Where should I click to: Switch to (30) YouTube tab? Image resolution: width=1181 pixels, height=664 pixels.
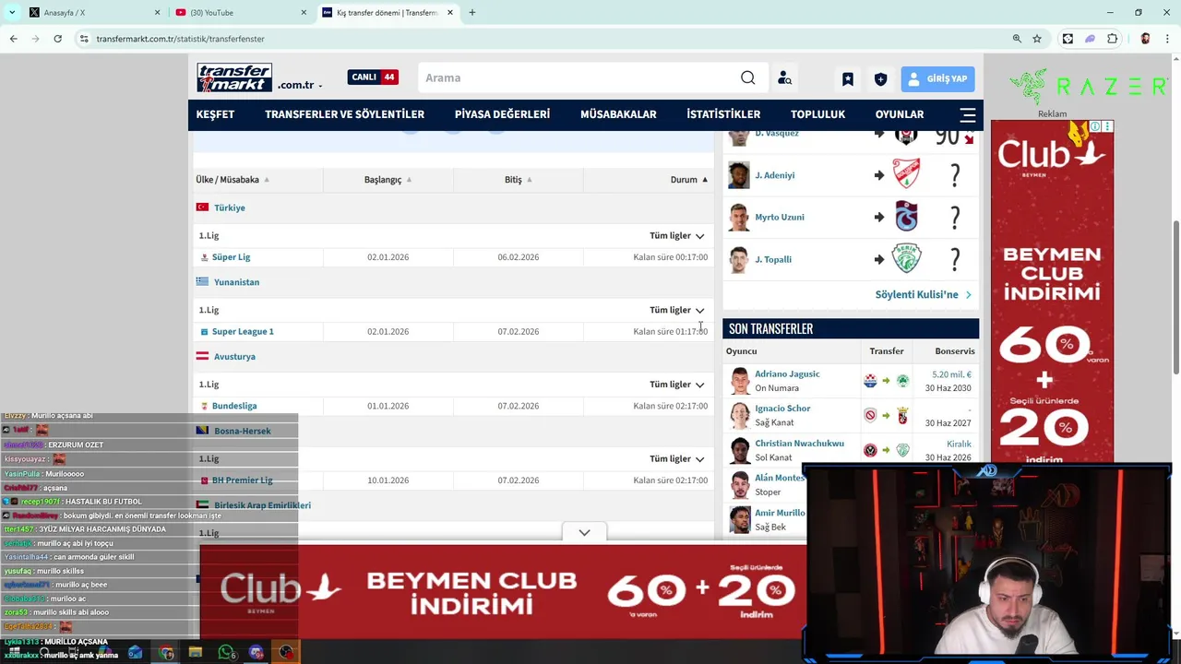tap(240, 13)
